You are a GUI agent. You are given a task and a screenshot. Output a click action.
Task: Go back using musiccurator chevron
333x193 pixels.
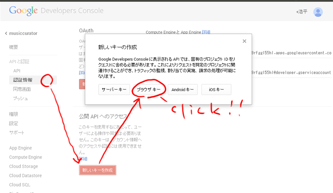(x=6, y=33)
